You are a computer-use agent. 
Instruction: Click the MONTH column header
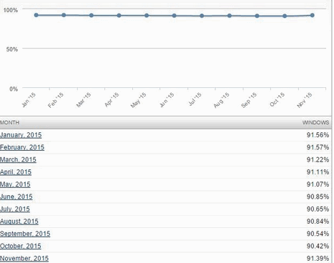click(x=10, y=122)
